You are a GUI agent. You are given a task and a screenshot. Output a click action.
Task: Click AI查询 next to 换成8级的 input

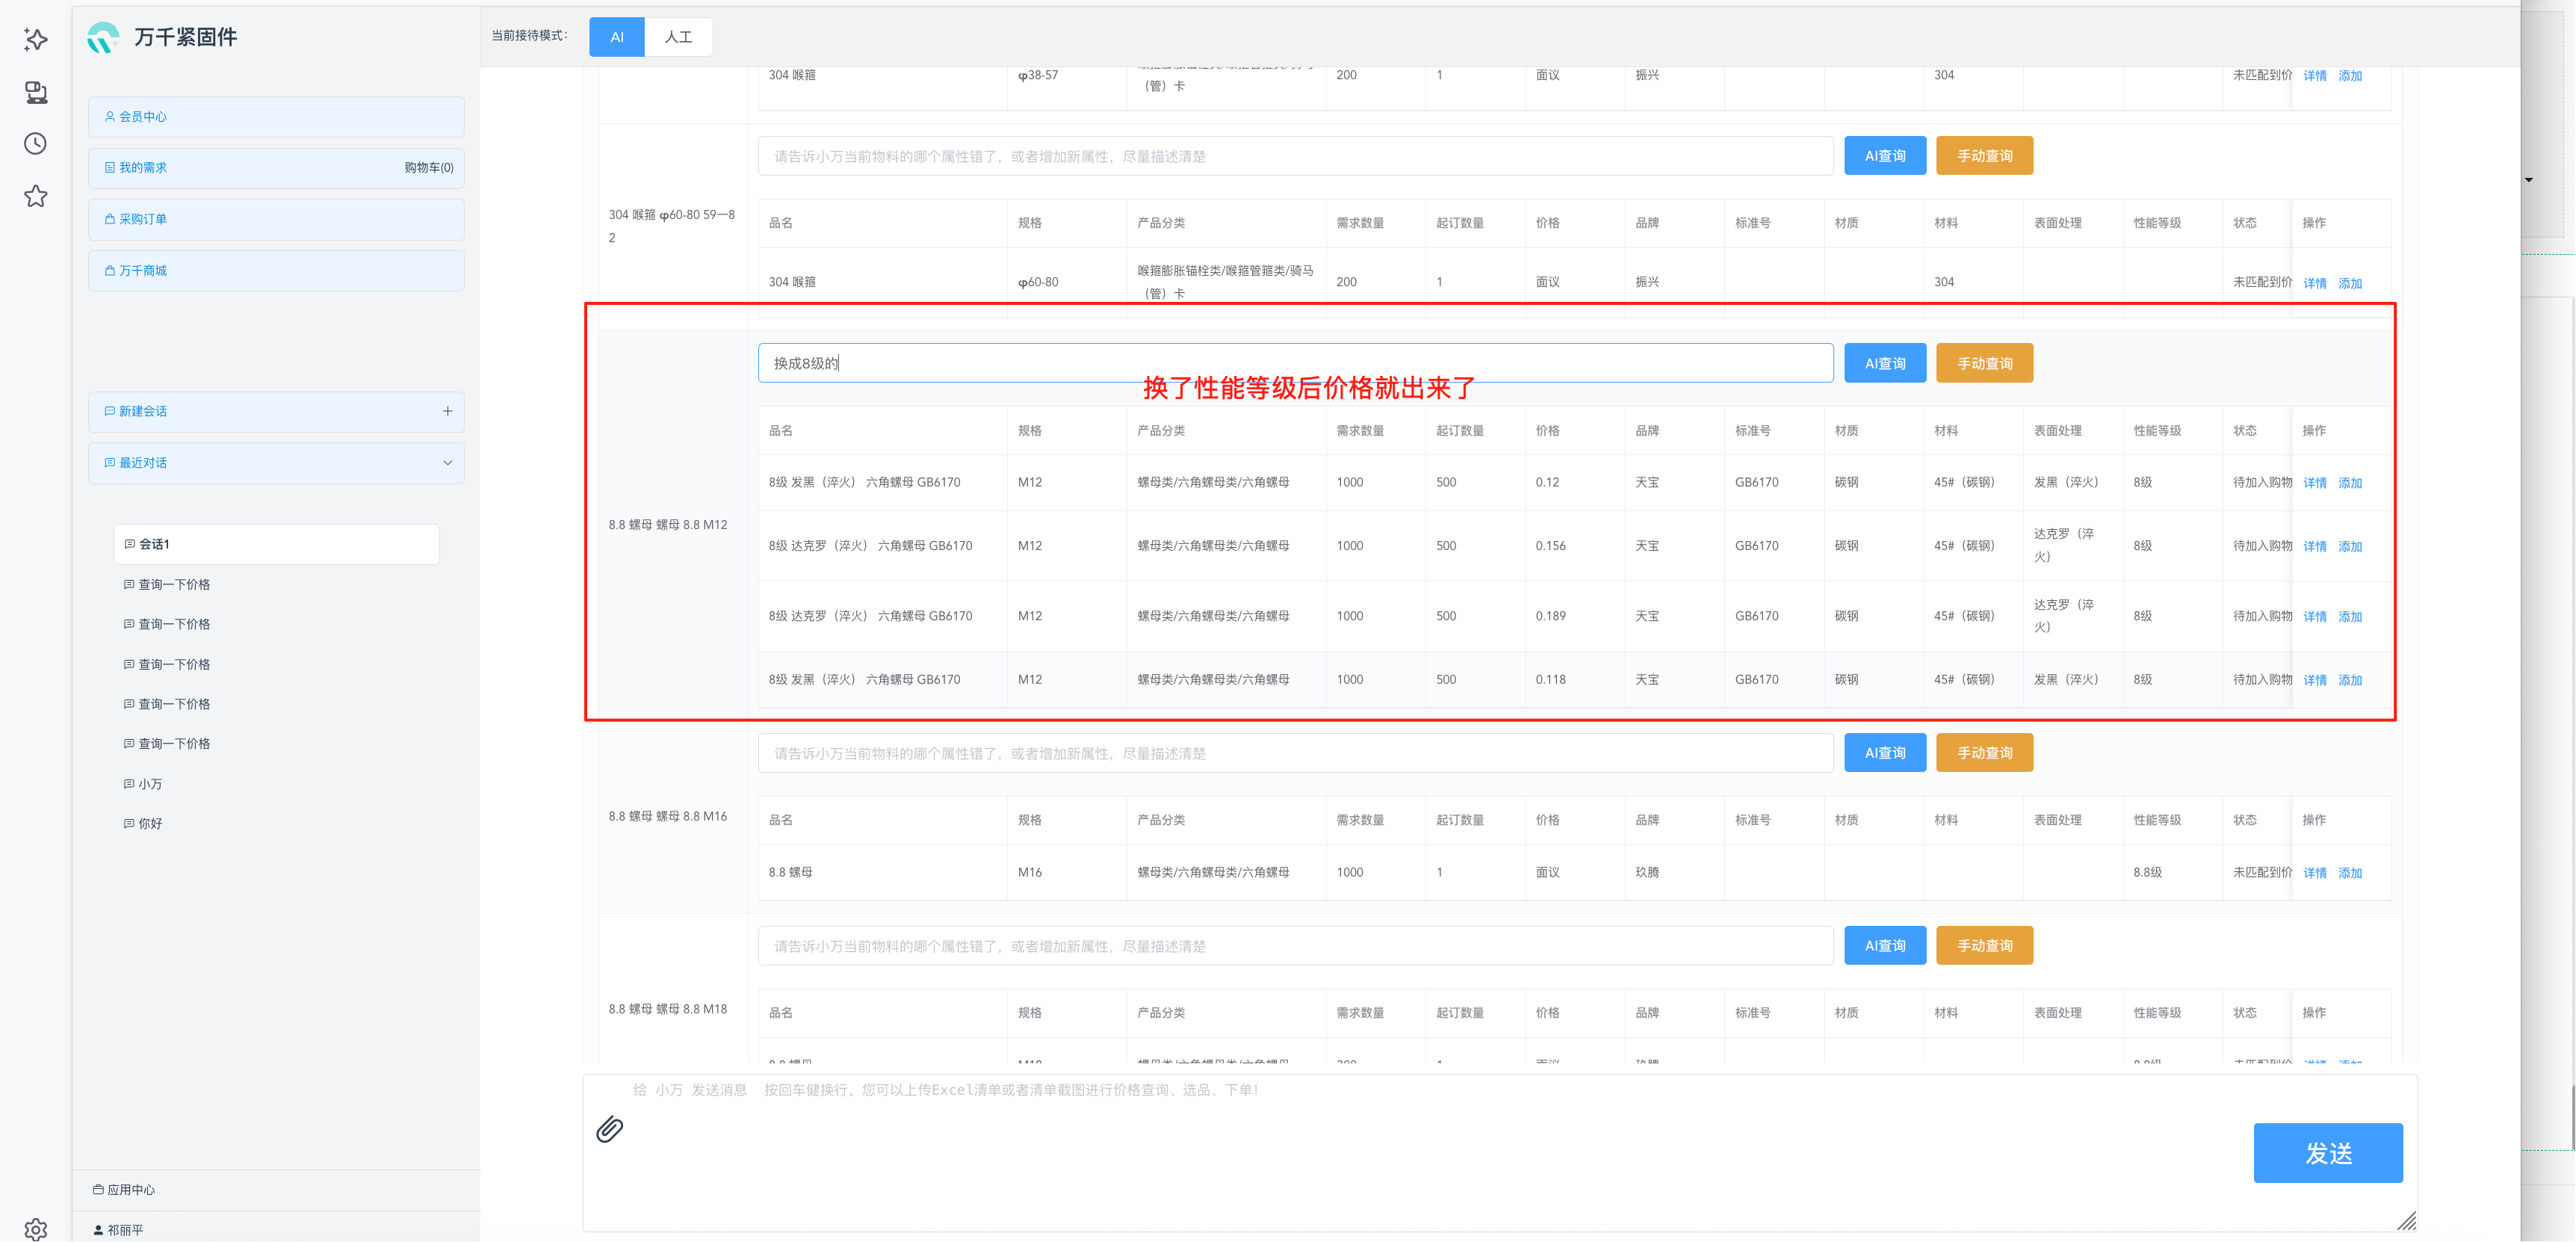point(1884,363)
